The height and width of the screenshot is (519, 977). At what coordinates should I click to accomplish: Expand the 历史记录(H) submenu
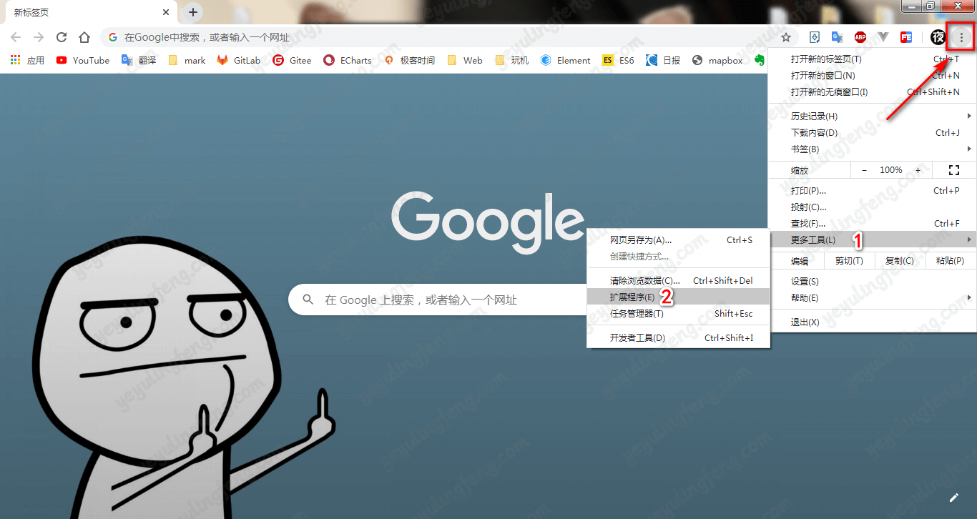[x=872, y=116]
